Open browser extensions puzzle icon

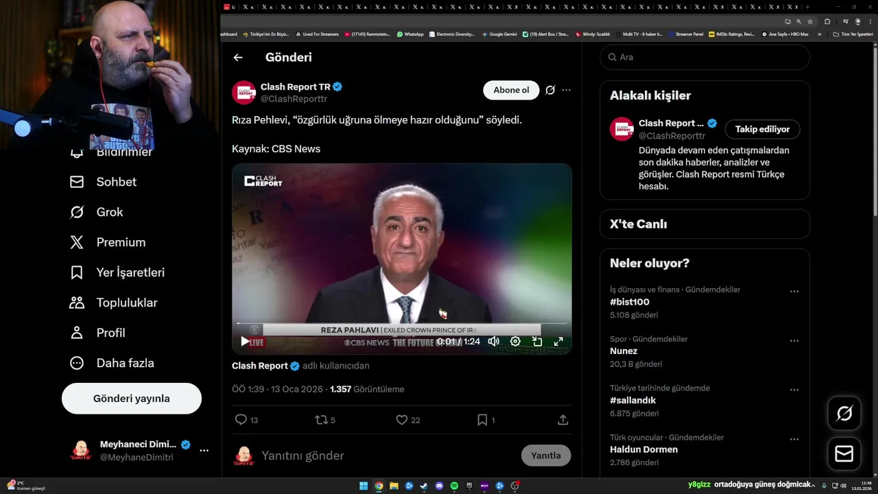[827, 21]
